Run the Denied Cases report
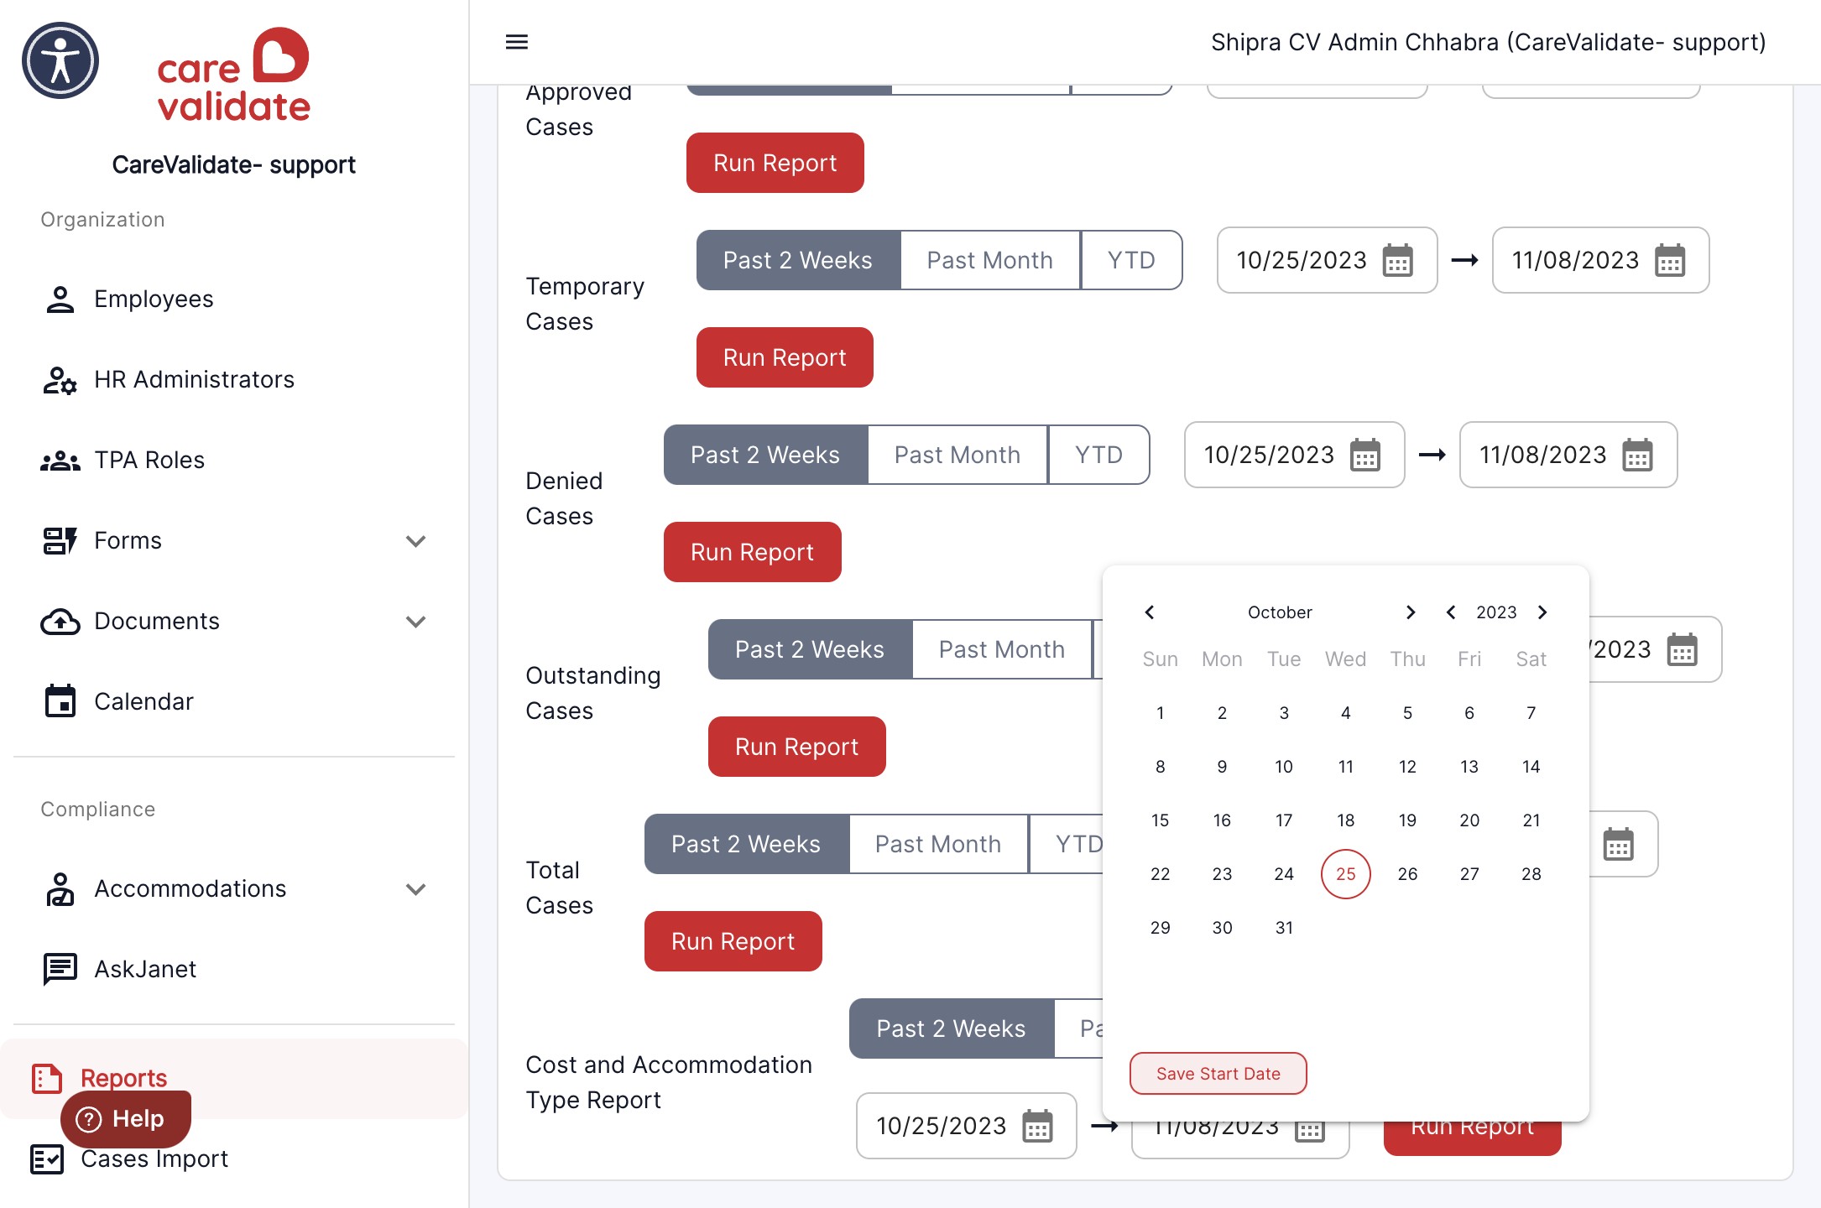The image size is (1821, 1208). (x=753, y=552)
